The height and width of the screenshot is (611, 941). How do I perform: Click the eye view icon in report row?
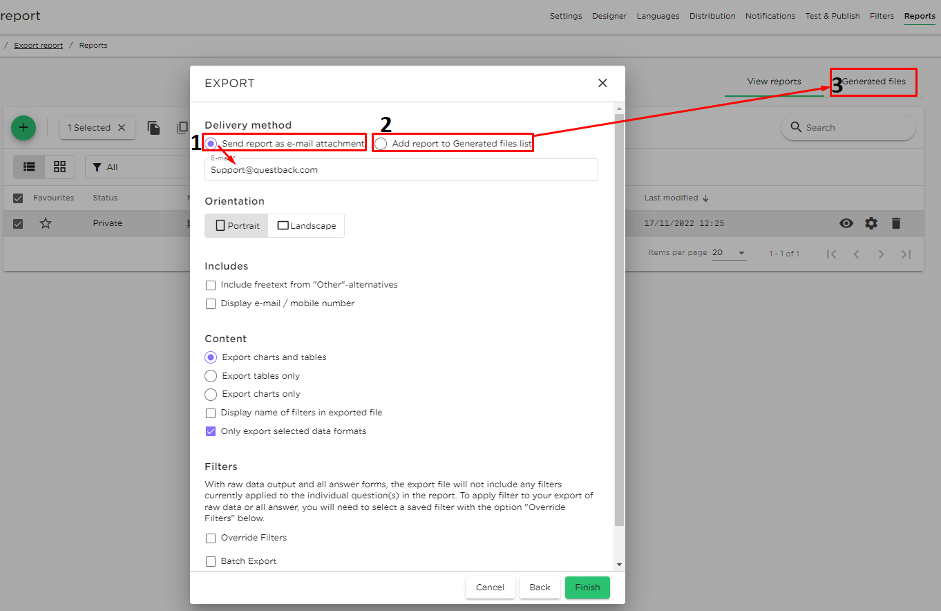[x=846, y=223]
